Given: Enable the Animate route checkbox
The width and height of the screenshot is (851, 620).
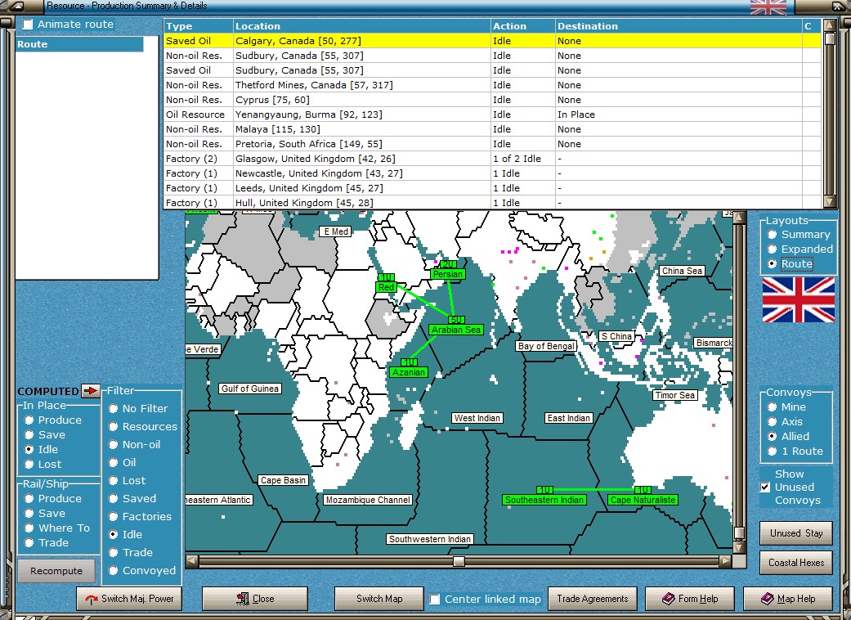Looking at the screenshot, I should [x=28, y=25].
